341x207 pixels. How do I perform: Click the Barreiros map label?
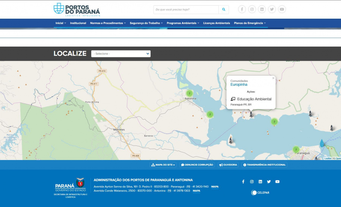(149, 136)
